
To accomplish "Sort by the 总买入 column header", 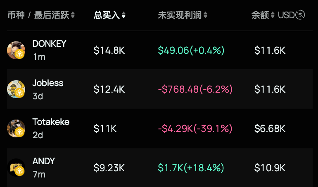I will pyautogui.click(x=107, y=15).
